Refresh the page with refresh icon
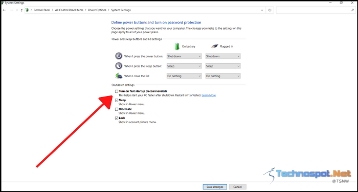The height and width of the screenshot is (192, 358). point(270,10)
